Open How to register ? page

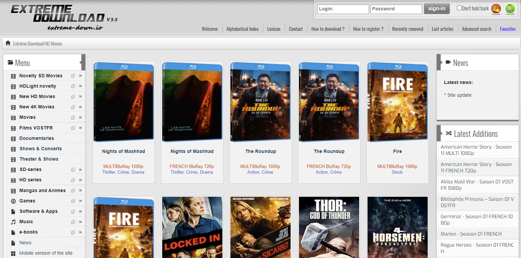tap(368, 29)
